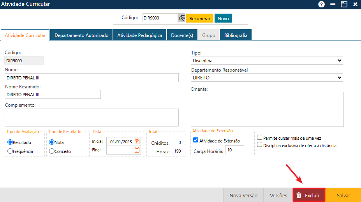The image size is (361, 202).
Task: Close the Atividade Curricular window
Action: [x=355, y=4]
